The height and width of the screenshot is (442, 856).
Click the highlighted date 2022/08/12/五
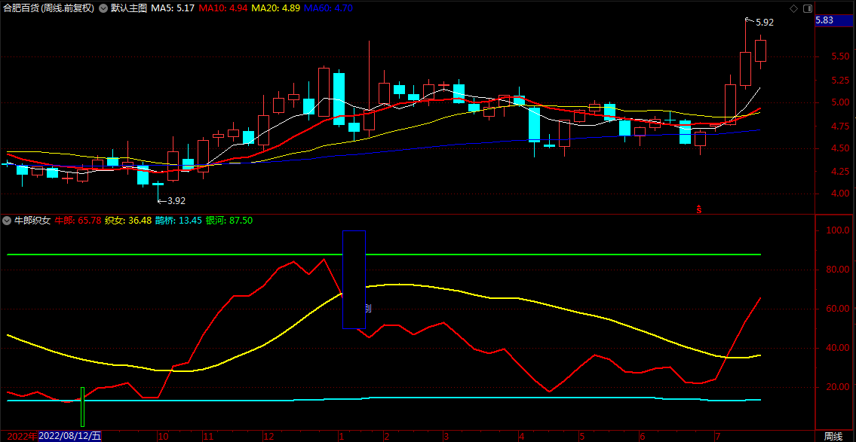pos(70,436)
